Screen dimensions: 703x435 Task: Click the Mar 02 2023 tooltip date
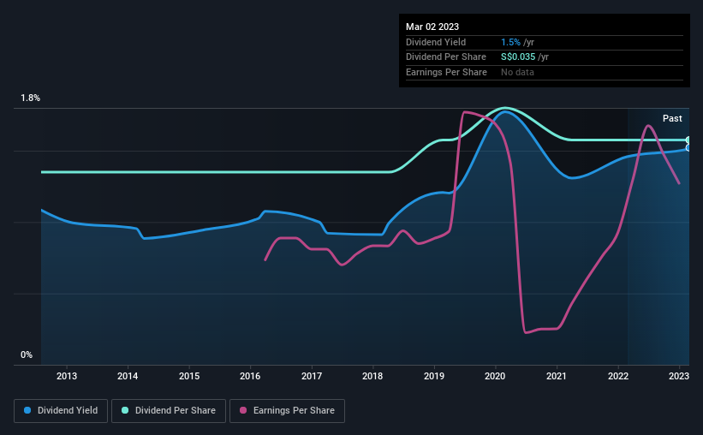pyautogui.click(x=432, y=27)
